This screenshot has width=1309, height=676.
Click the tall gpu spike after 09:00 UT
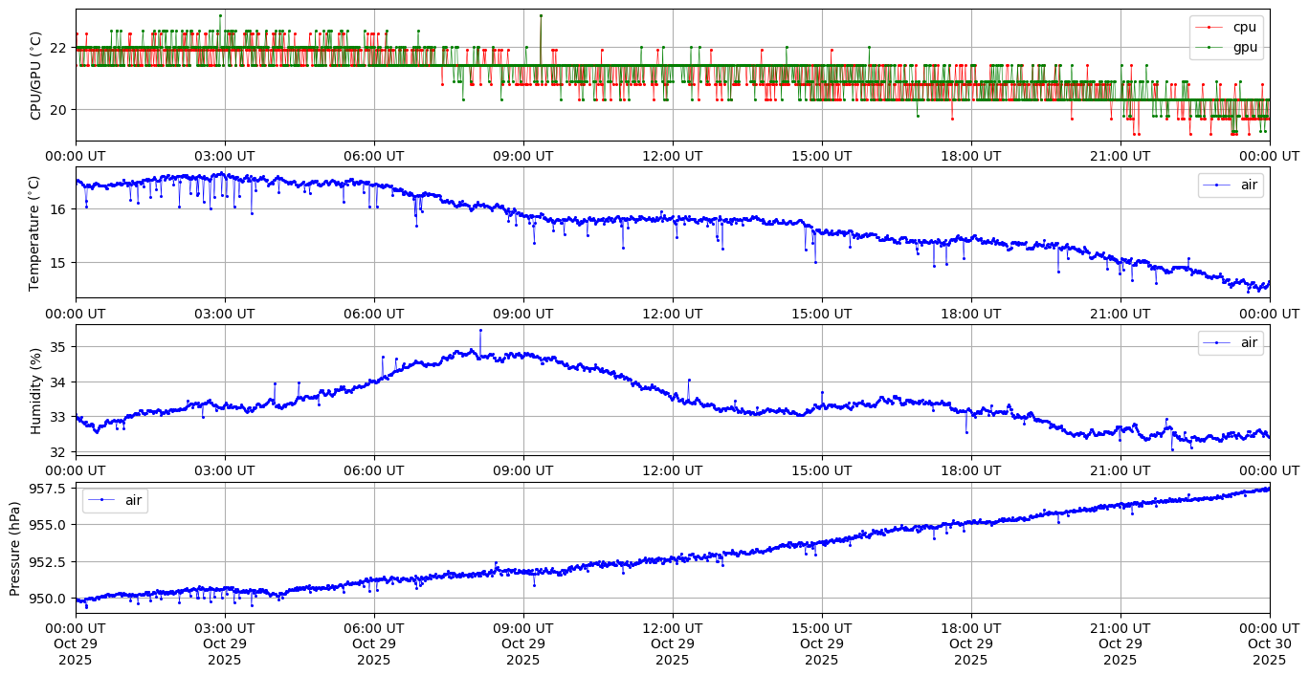[x=541, y=15]
